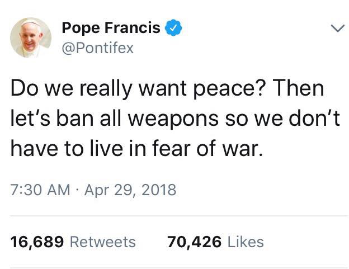The width and height of the screenshot is (349, 269).
Task: Click the divider line above the retweet count
Action: coord(174,216)
